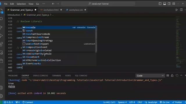Open the Edit menu
Screen dimensions: 186x104
tap(12, 4)
